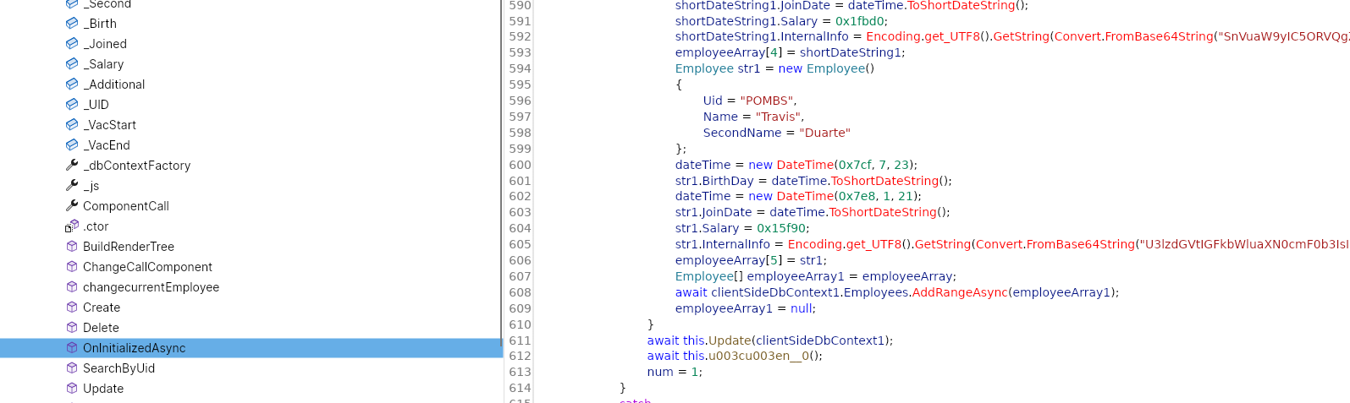The height and width of the screenshot is (403, 1350).
Task: Click the field icon beside _UID
Action: click(72, 104)
